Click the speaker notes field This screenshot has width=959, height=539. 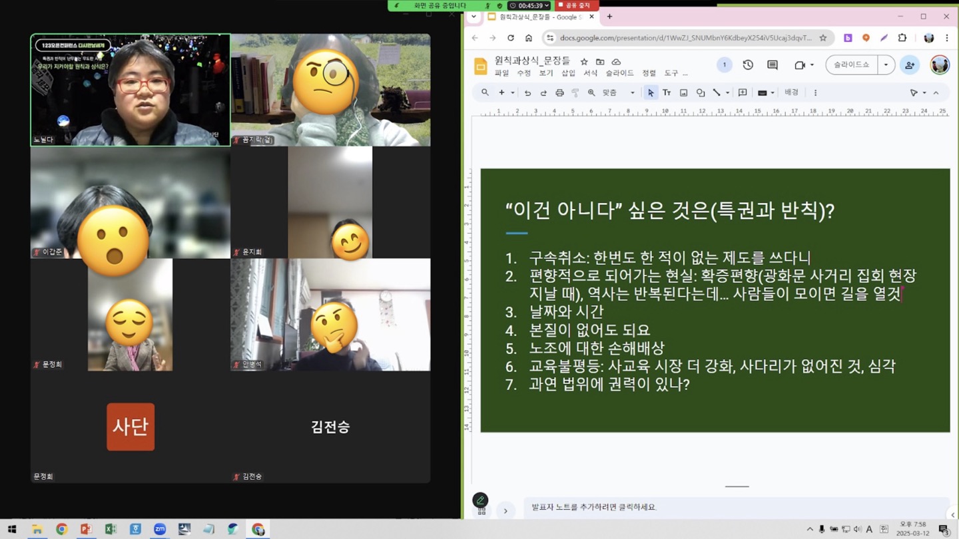tap(736, 507)
